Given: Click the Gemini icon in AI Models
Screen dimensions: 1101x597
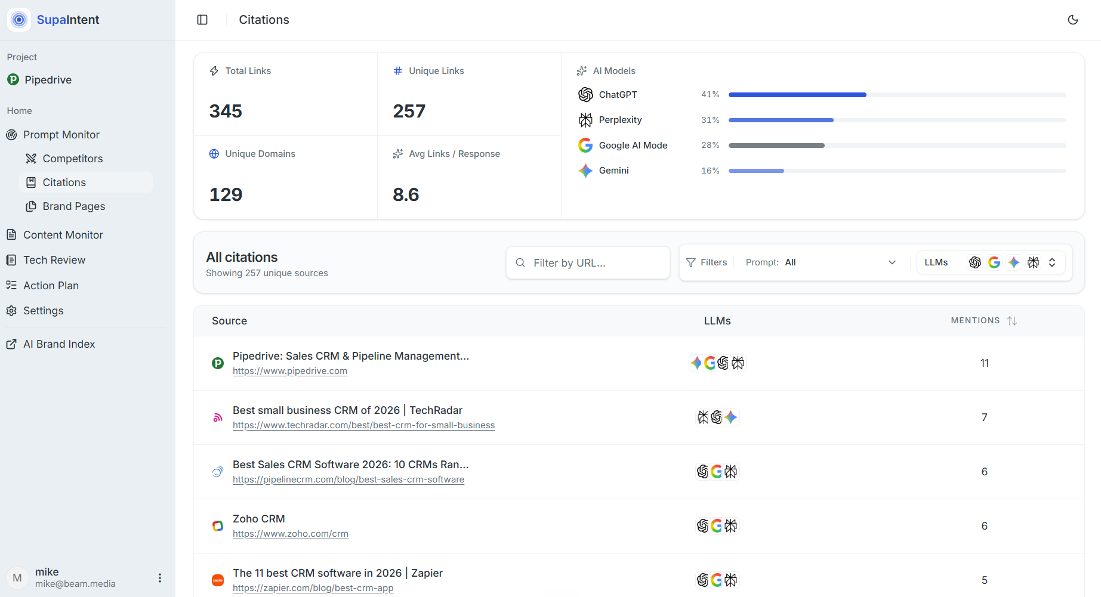Looking at the screenshot, I should [x=586, y=171].
